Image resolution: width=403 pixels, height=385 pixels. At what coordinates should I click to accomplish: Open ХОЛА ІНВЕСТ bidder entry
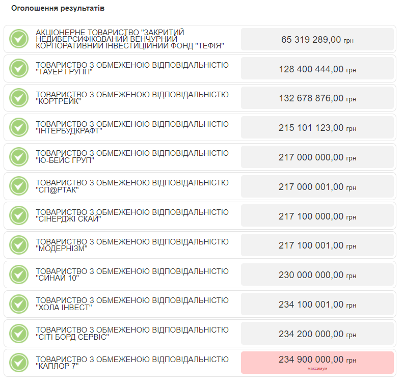click(x=132, y=304)
